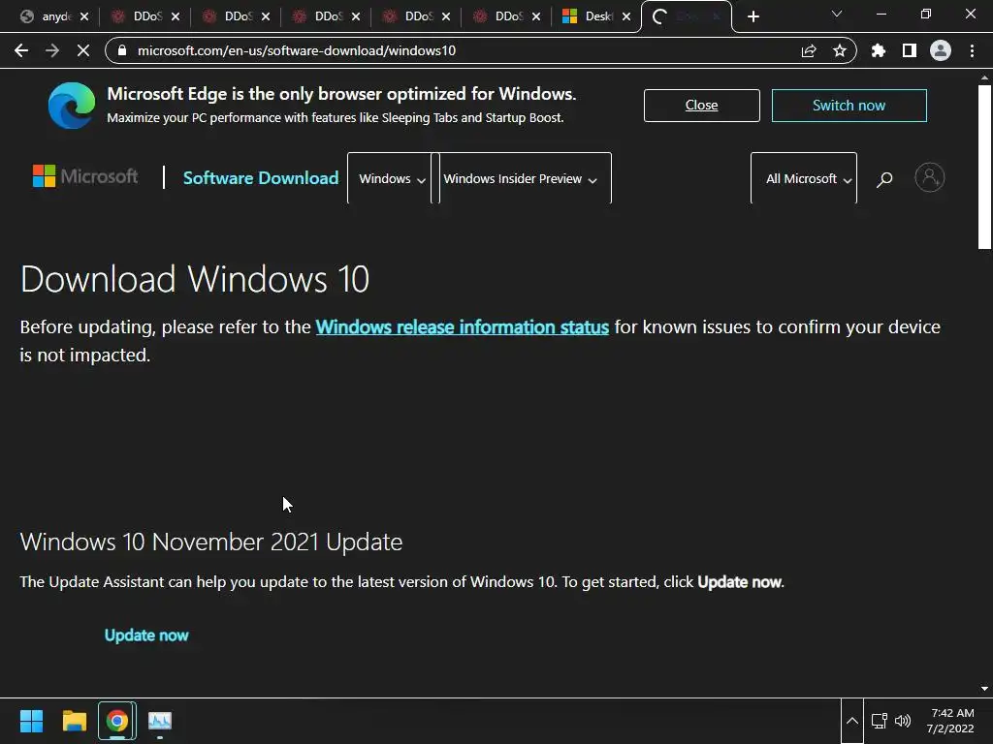
Task: Show hidden system tray icons
Action: [x=852, y=721]
